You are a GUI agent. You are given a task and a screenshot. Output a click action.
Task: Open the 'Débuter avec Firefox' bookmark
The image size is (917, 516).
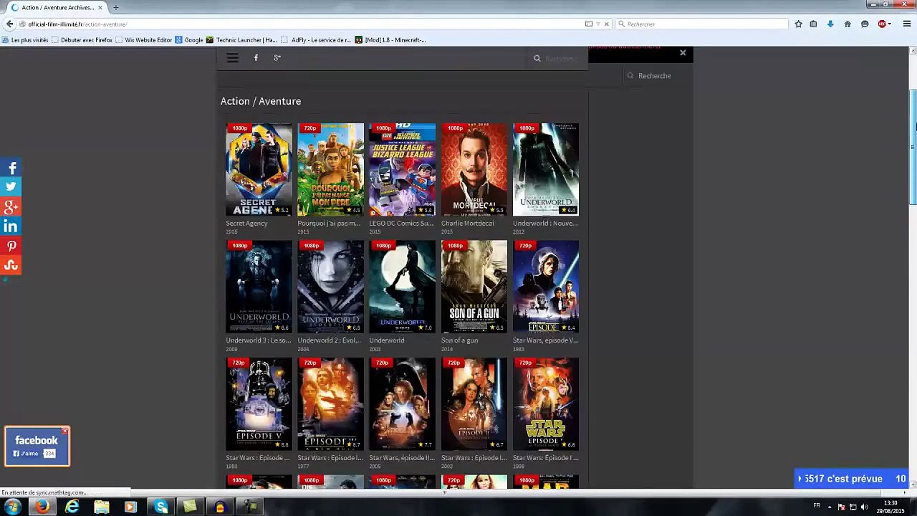pos(82,40)
